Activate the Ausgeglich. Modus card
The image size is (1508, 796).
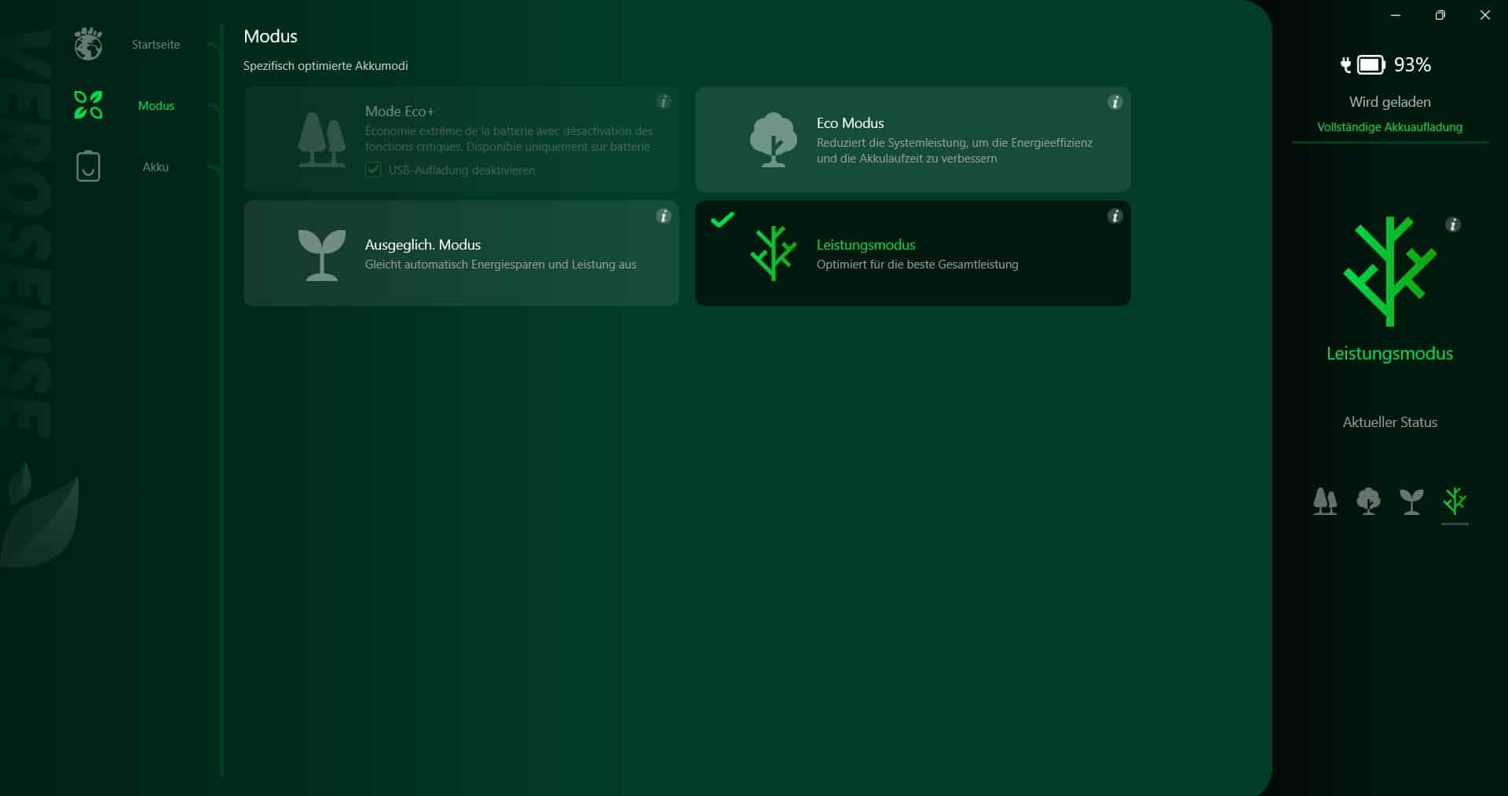tap(461, 254)
